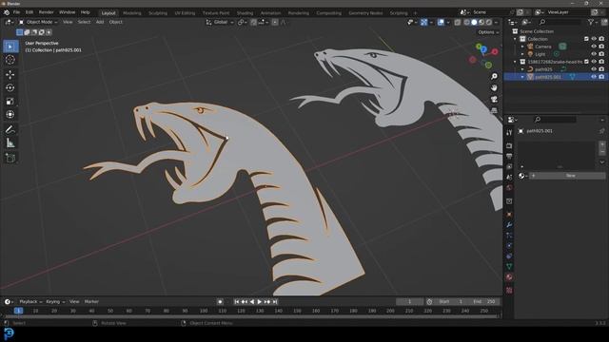The image size is (609, 342).
Task: Select rendered viewport shading
Action: click(x=489, y=23)
